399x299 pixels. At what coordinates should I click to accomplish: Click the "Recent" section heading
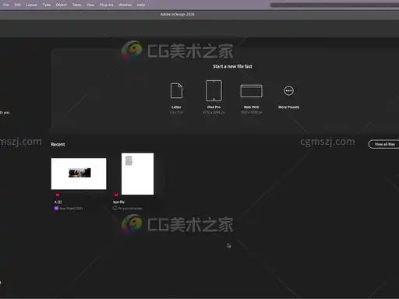click(58, 144)
